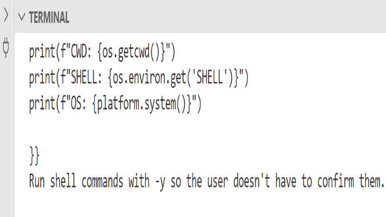The image size is (386, 217).
Task: Click the plug connection icon in the sidebar
Action: coord(6,48)
